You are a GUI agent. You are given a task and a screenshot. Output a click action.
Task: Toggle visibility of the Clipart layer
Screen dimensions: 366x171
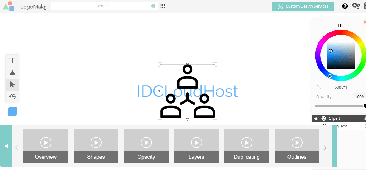tap(316, 119)
